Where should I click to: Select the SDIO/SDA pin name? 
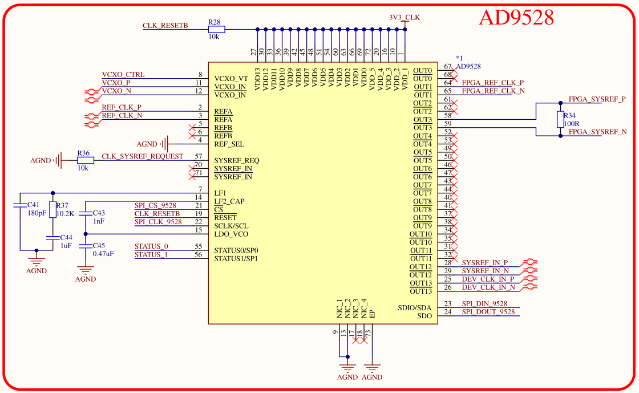click(x=414, y=307)
